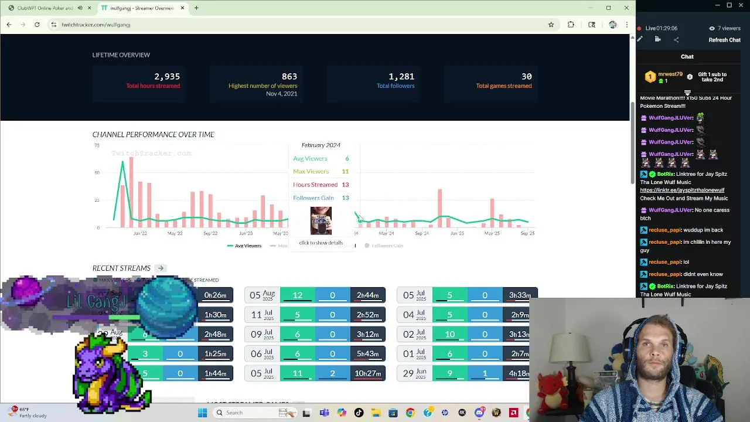
Task: Open the 09 Jul 2025 stream row
Action: (x=315, y=334)
